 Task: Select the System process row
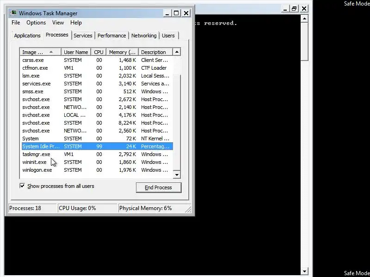pyautogui.click(x=97, y=138)
